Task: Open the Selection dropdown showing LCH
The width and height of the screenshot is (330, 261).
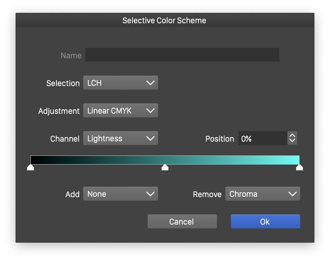Action: tap(120, 83)
